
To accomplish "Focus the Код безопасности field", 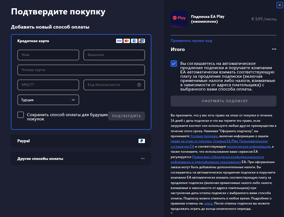I will point(114,85).
